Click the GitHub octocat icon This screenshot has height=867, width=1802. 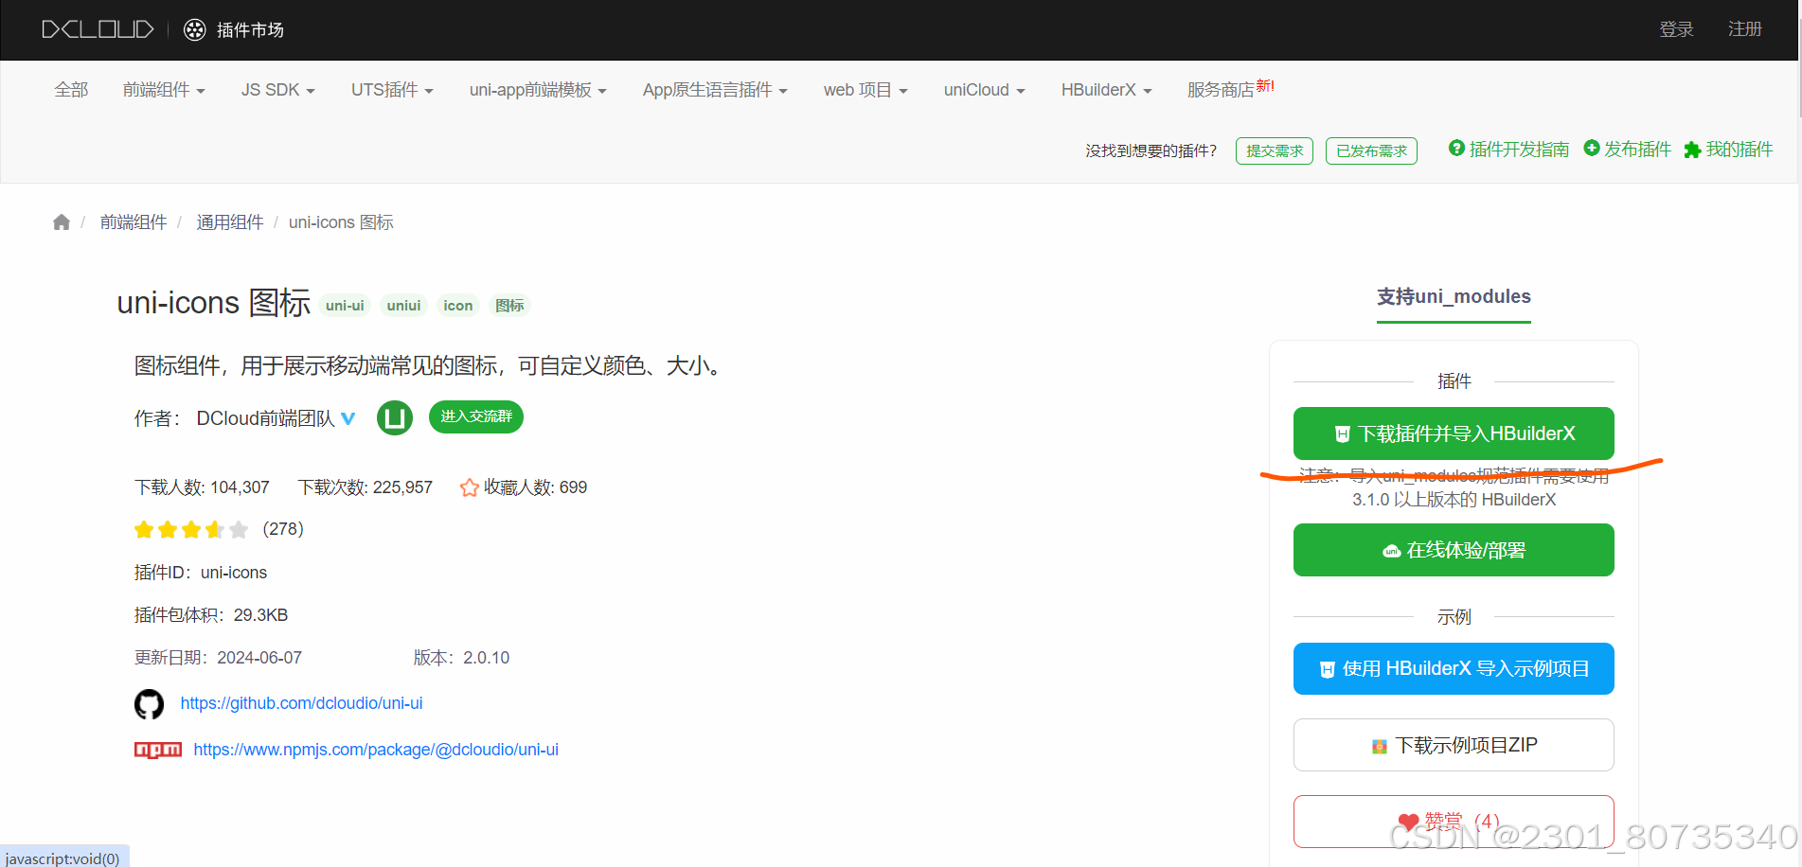tap(149, 703)
